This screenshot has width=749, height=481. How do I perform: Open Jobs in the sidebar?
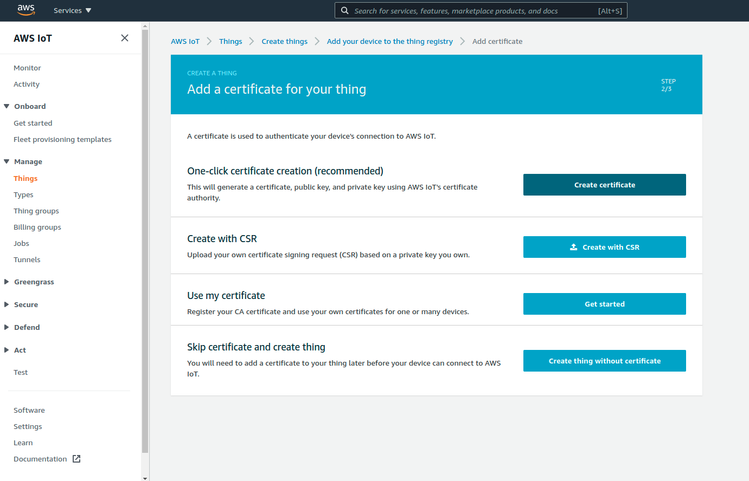pyautogui.click(x=21, y=243)
